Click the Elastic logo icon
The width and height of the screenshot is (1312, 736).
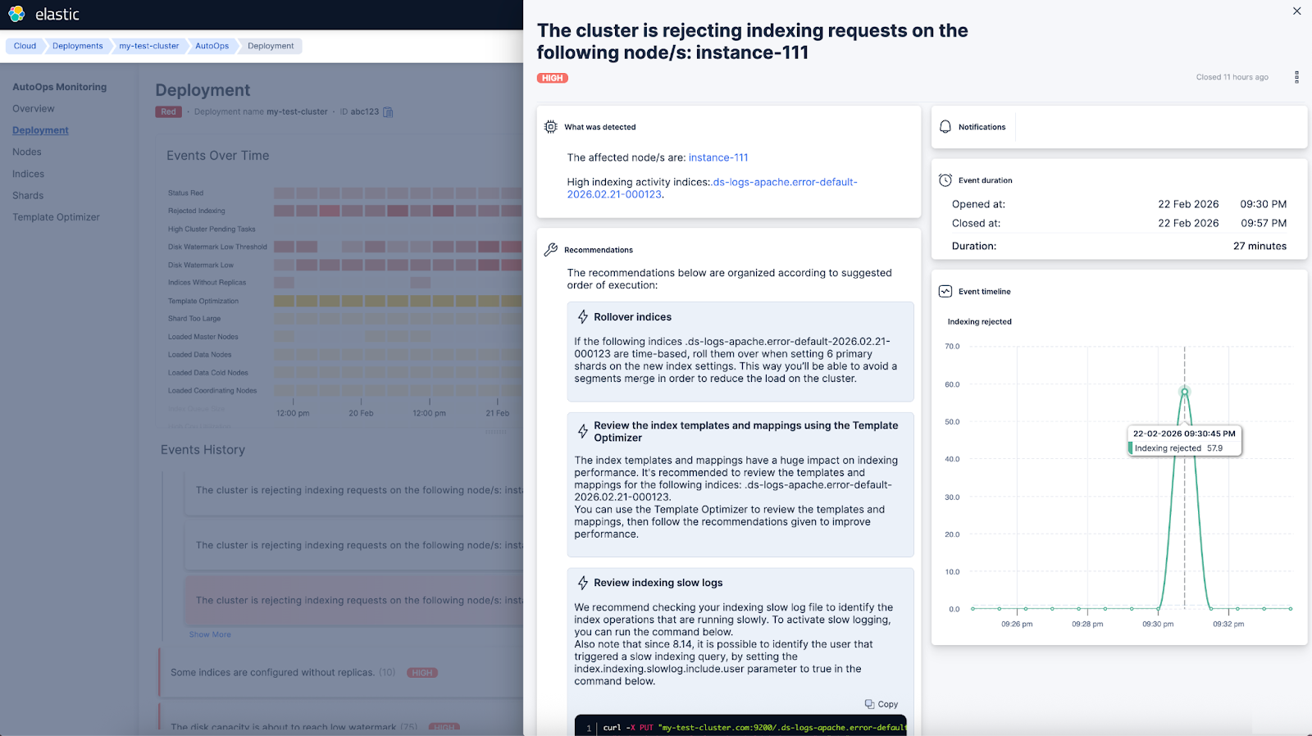pyautogui.click(x=16, y=14)
